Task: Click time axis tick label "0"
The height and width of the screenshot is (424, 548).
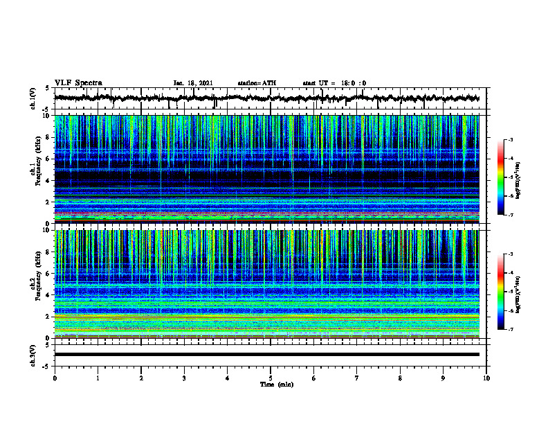Action: point(55,378)
